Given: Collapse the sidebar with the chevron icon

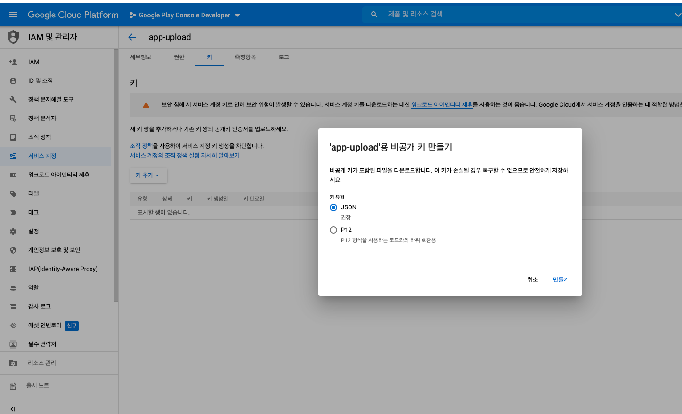Looking at the screenshot, I should [13, 409].
